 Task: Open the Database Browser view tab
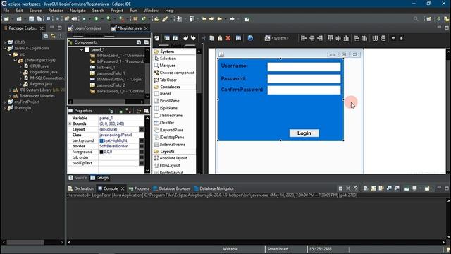(x=171, y=188)
